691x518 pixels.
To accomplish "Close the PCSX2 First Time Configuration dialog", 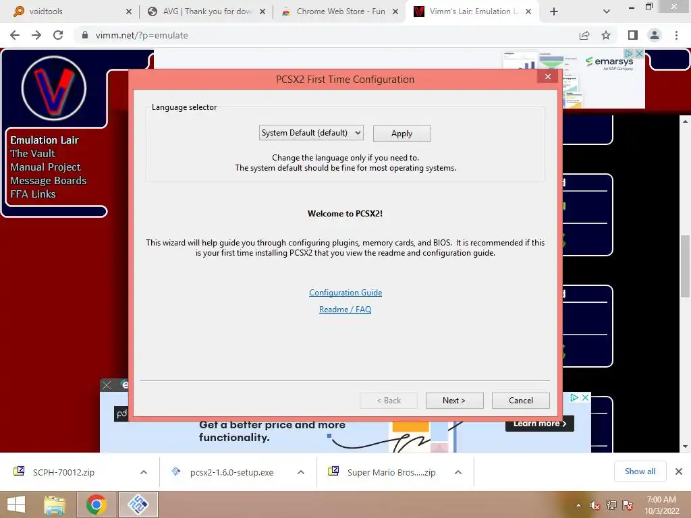I will point(548,77).
